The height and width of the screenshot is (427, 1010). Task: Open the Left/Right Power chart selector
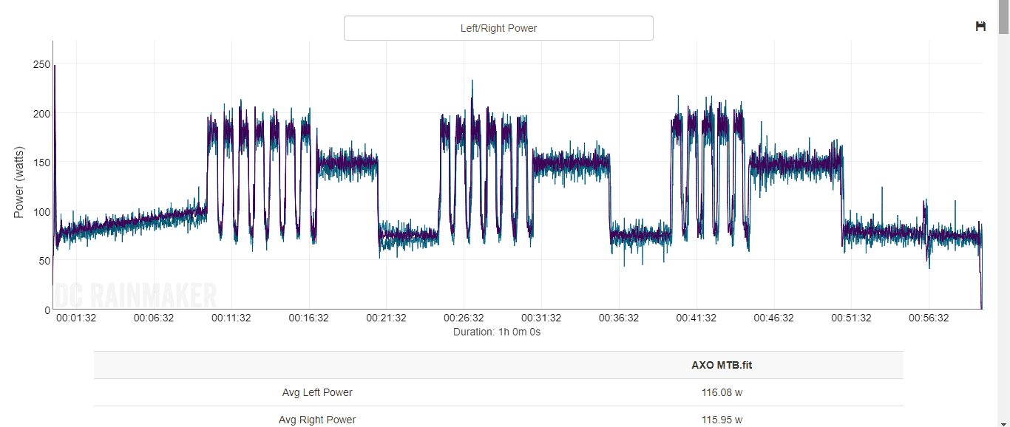(x=498, y=28)
